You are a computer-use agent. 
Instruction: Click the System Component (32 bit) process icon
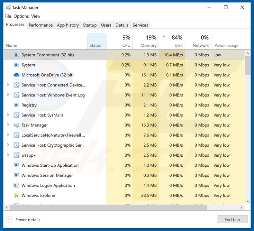point(16,55)
